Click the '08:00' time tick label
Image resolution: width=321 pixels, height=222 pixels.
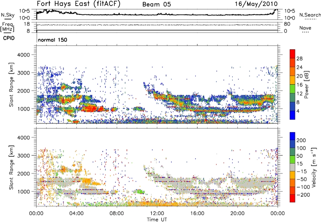coord(117,214)
